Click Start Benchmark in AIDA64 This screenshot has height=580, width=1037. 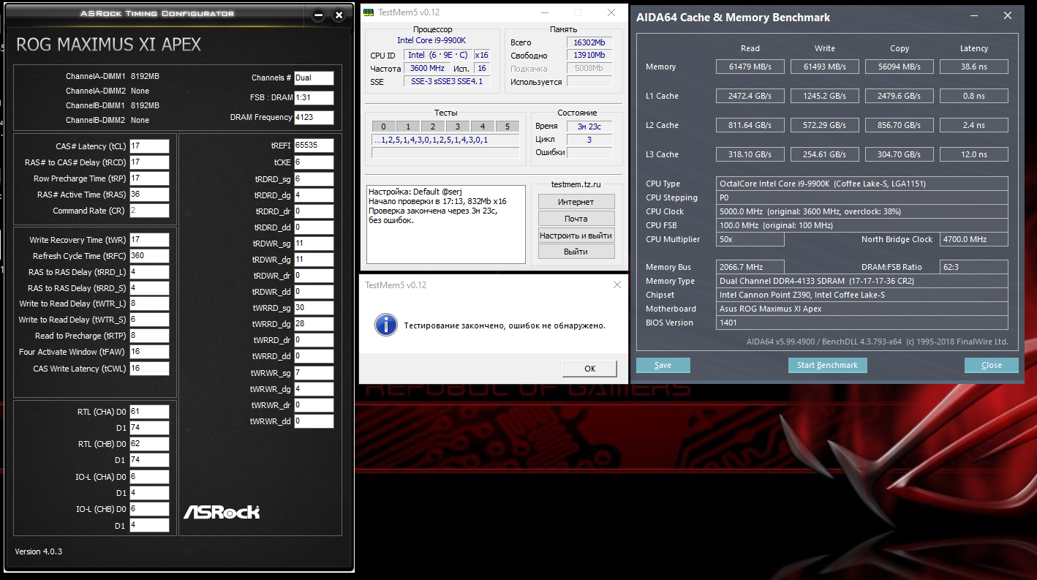(827, 365)
